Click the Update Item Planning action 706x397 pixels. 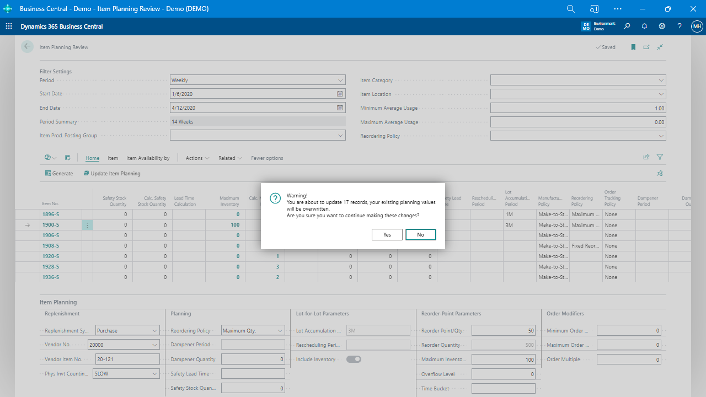click(x=112, y=174)
